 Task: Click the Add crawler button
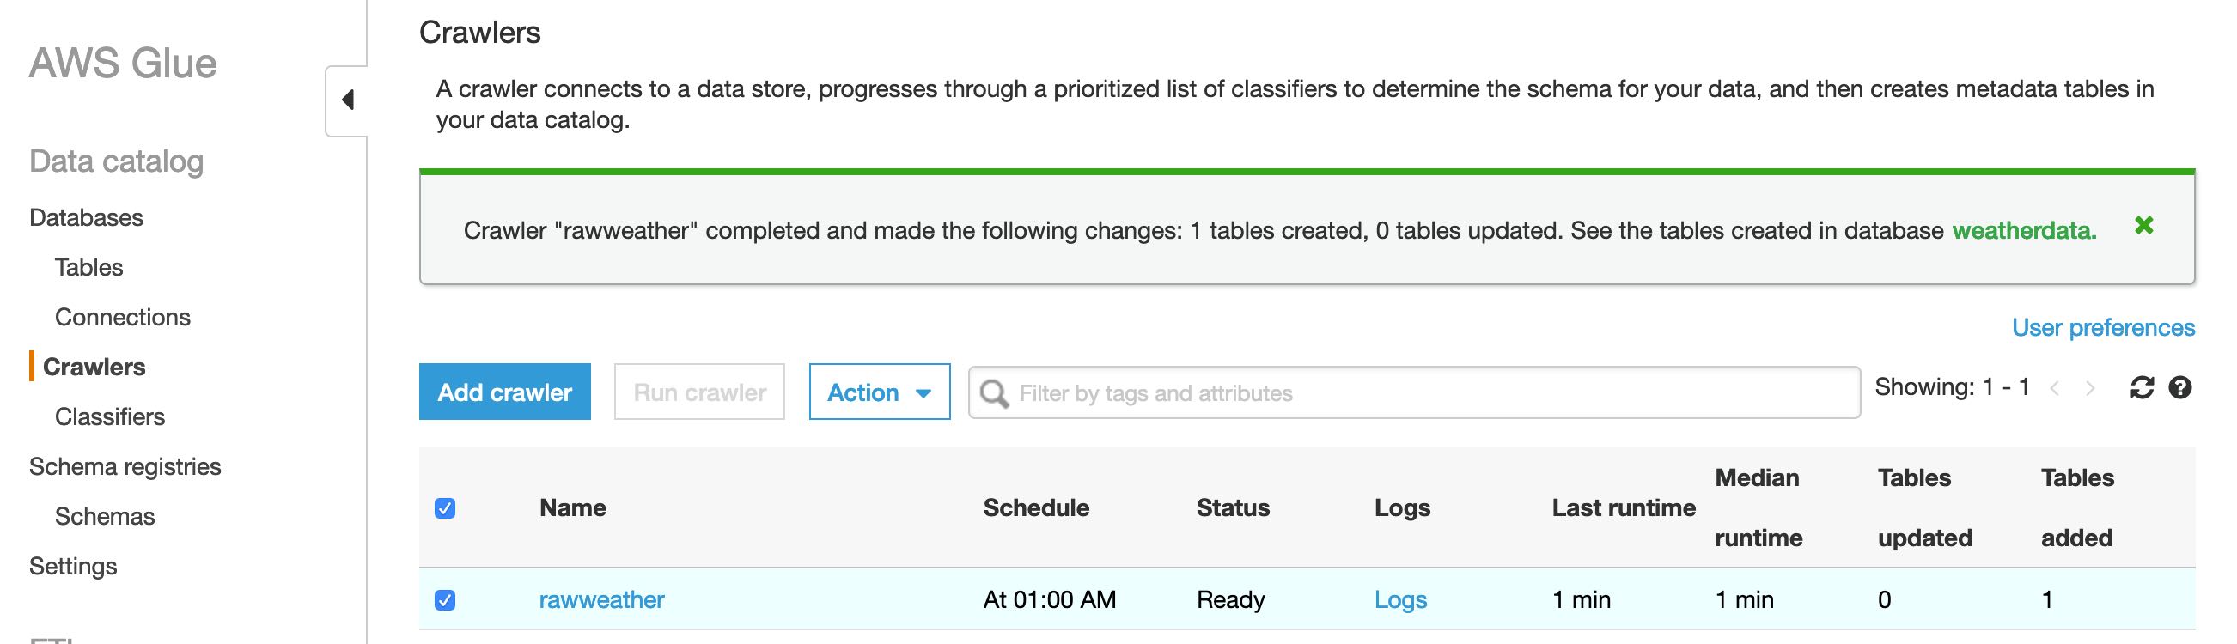(x=504, y=392)
